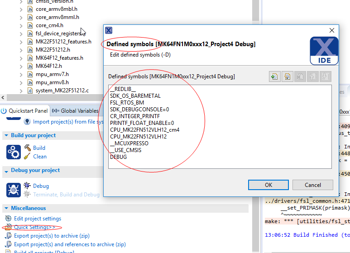Collapse the Build your project section
This screenshot has height=253, width=350.
coord(6,135)
